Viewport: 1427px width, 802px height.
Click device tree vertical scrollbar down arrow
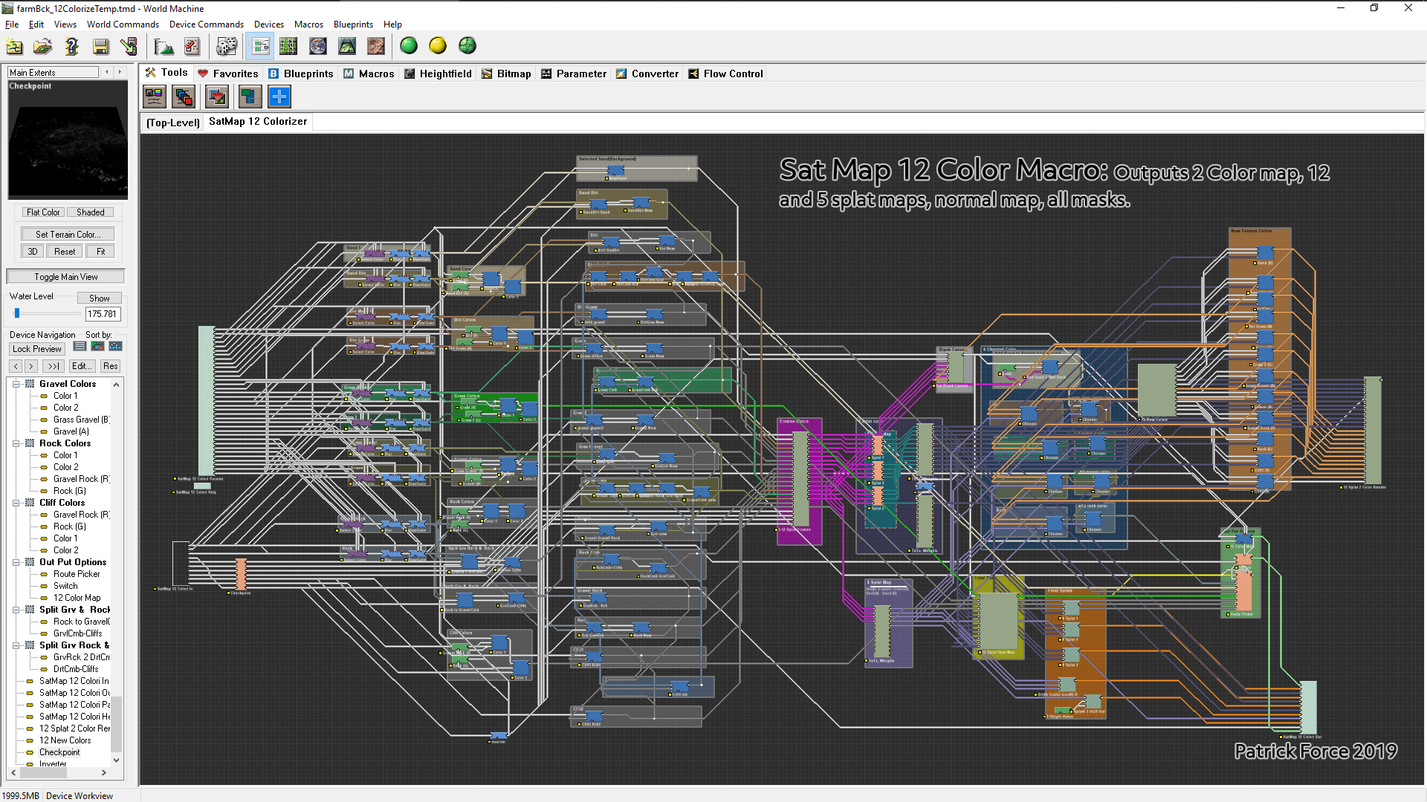click(x=116, y=760)
